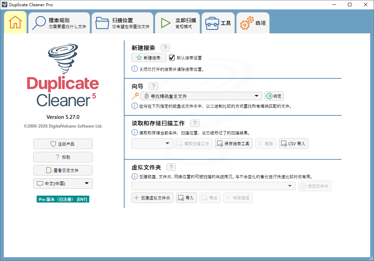Click the Version 5.27.0 text

coord(63,117)
